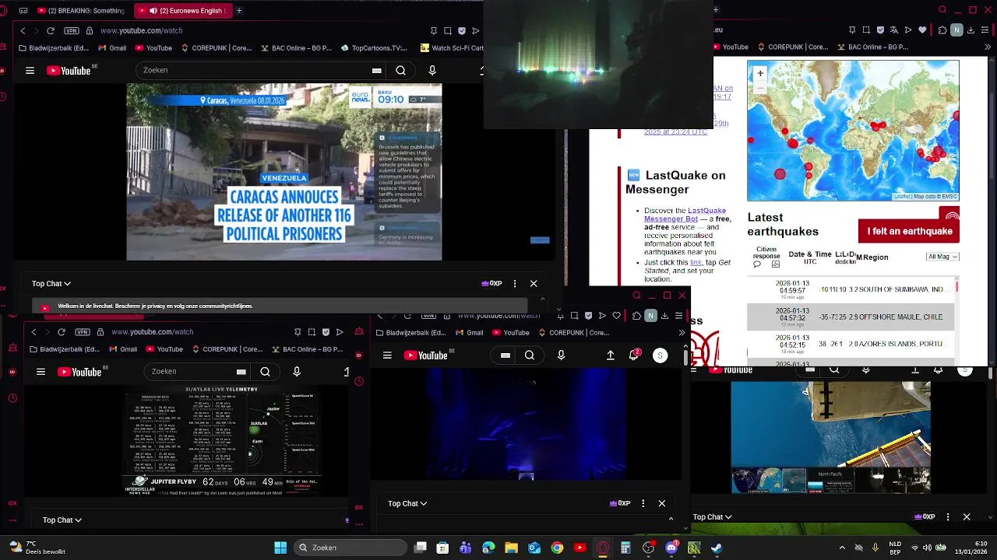Viewport: 997px width, 560px height.
Task: Open TopCartoons.TV bookmark
Action: [x=374, y=47]
